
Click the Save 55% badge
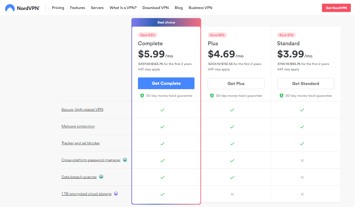pos(217,35)
